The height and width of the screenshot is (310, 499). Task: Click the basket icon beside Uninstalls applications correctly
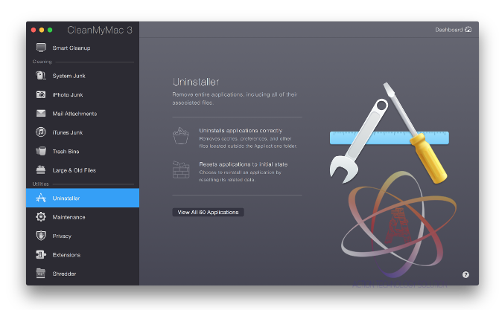[x=181, y=135]
